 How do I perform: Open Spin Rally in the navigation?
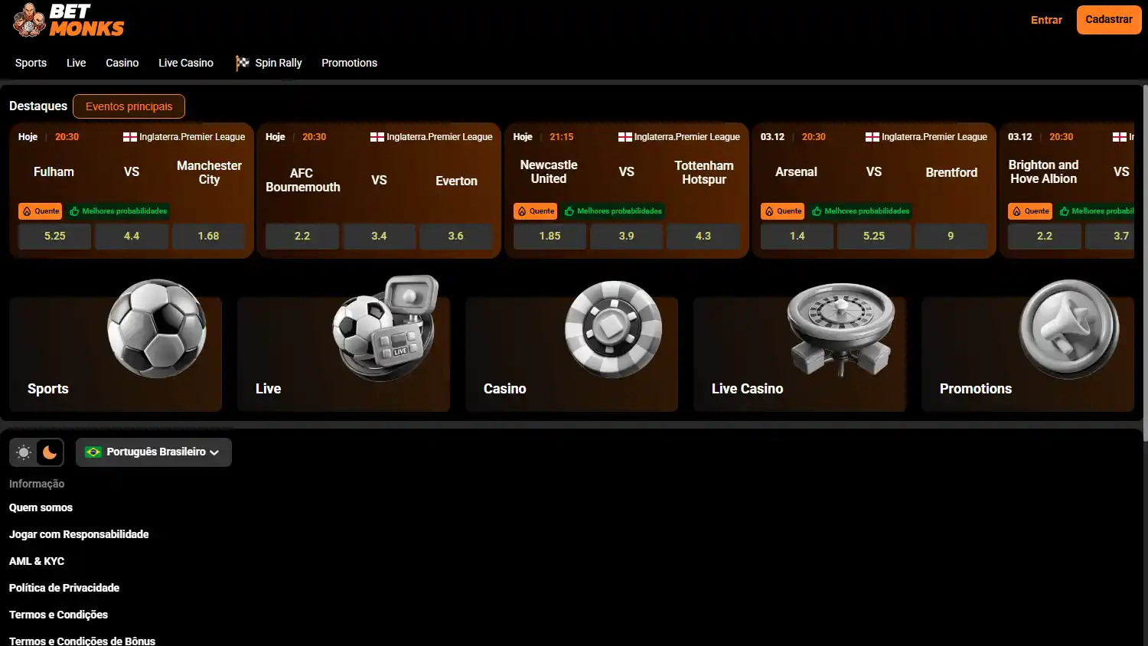pyautogui.click(x=279, y=63)
